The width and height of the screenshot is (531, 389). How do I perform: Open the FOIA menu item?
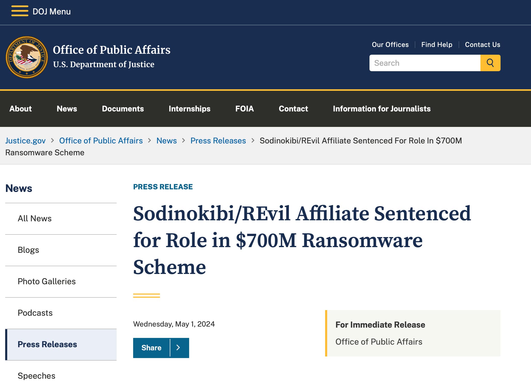[245, 109]
